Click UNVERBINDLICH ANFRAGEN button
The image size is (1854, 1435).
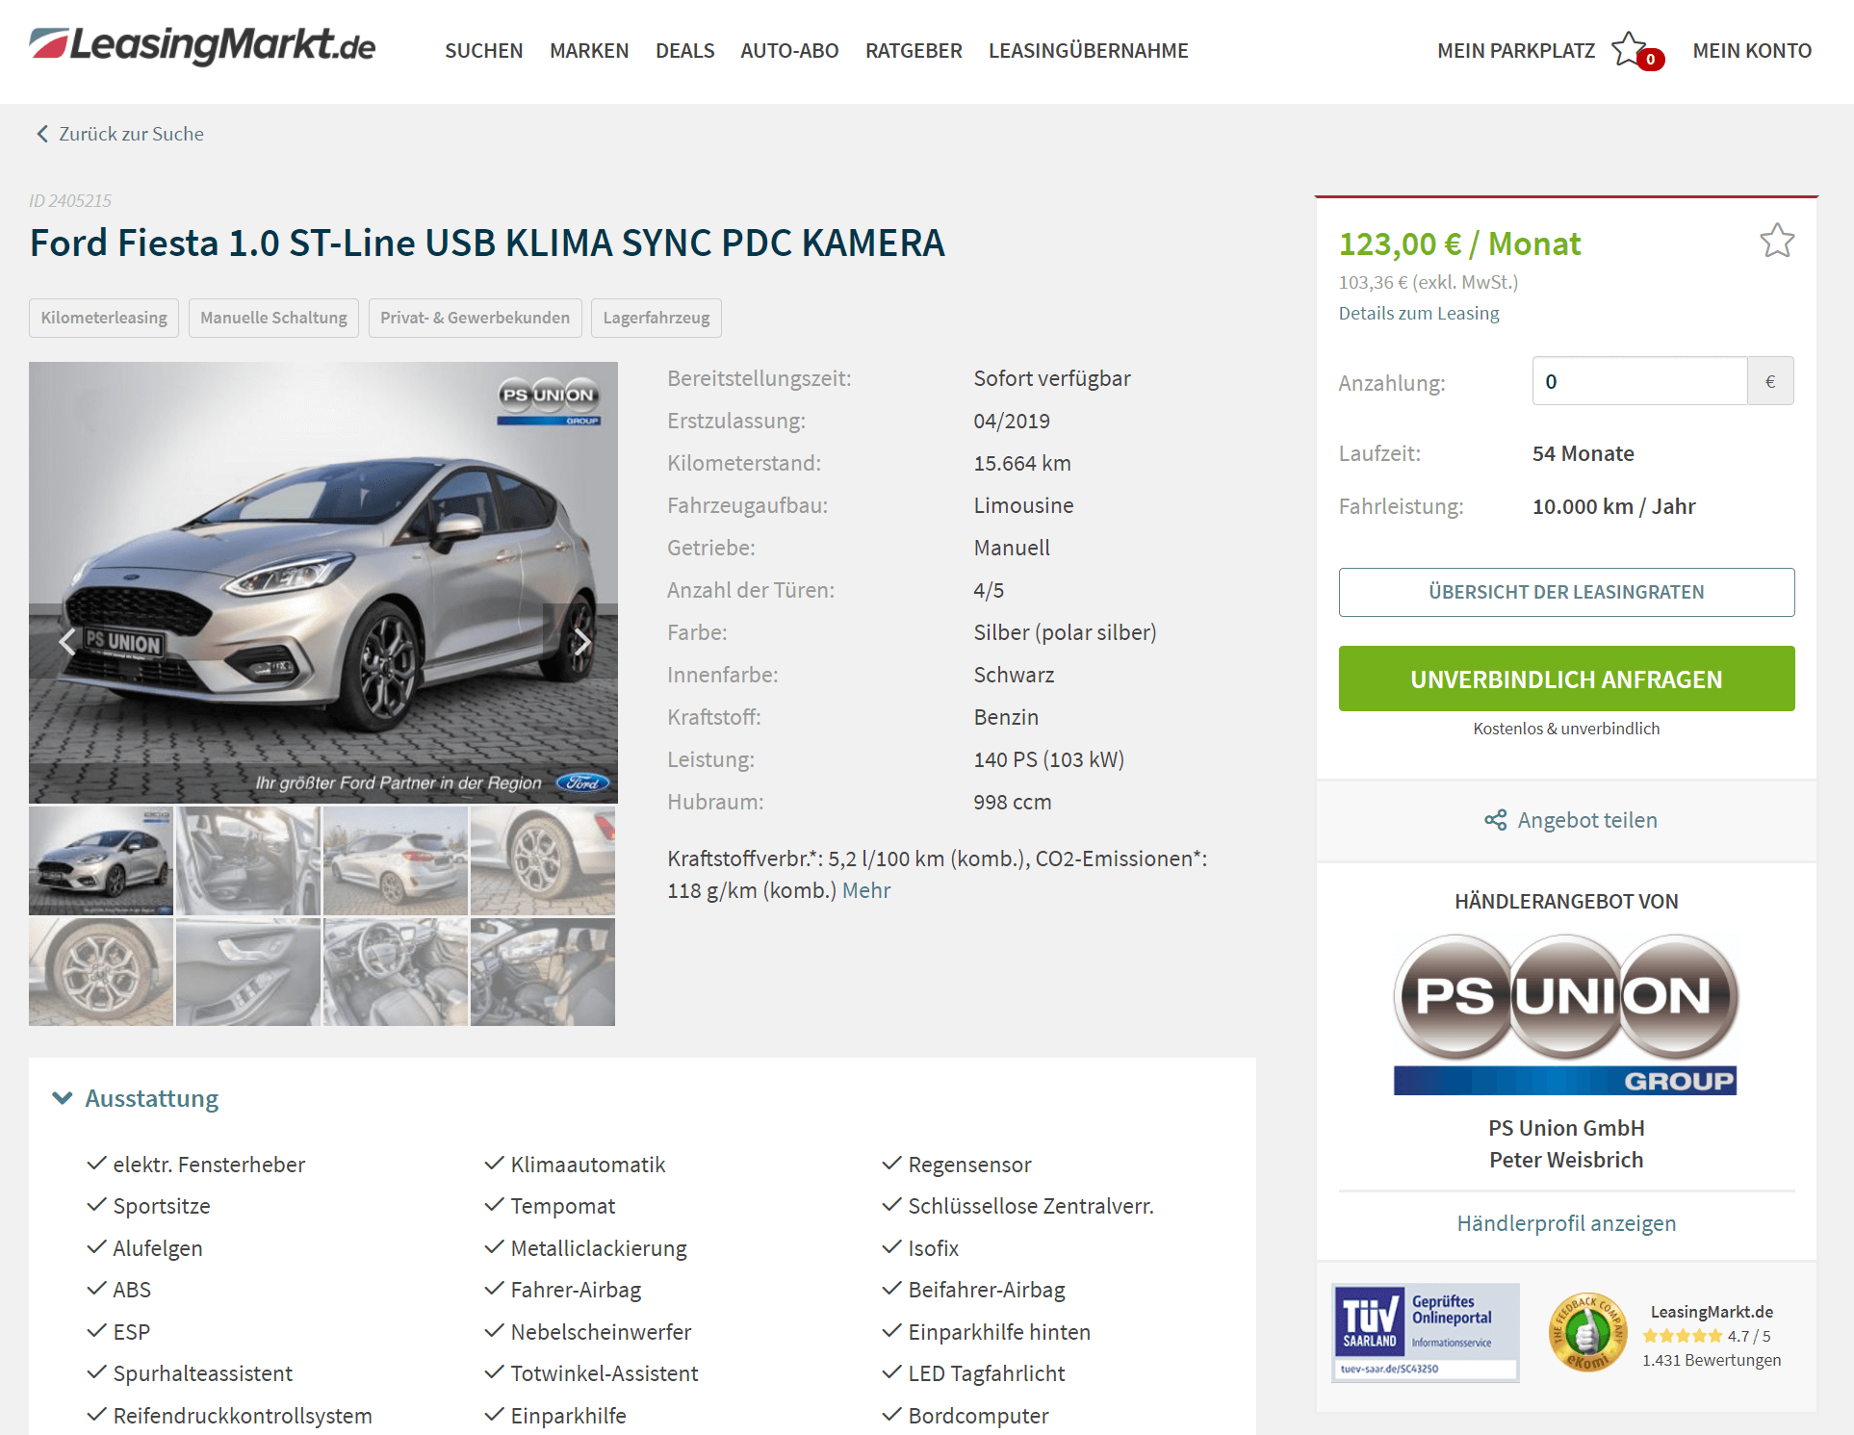(x=1566, y=679)
